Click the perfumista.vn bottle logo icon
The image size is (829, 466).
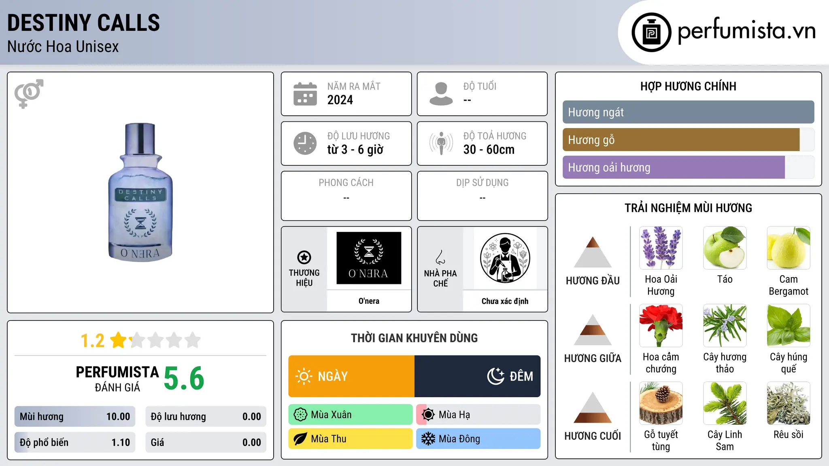click(x=651, y=32)
